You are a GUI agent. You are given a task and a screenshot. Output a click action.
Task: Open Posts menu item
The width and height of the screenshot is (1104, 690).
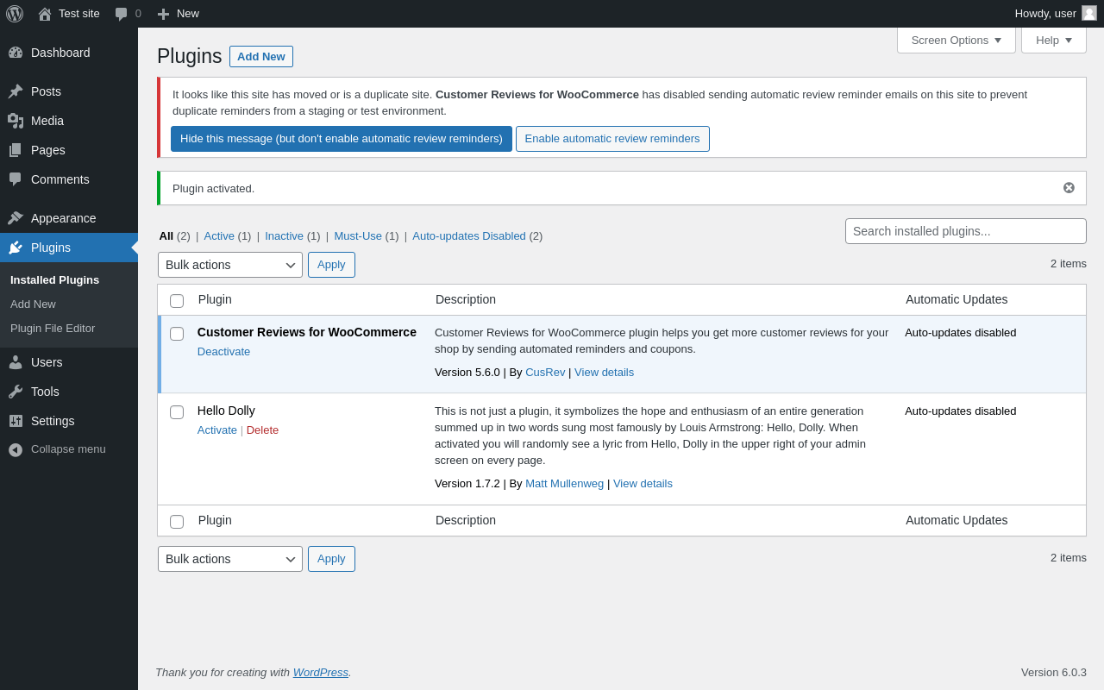pyautogui.click(x=69, y=91)
